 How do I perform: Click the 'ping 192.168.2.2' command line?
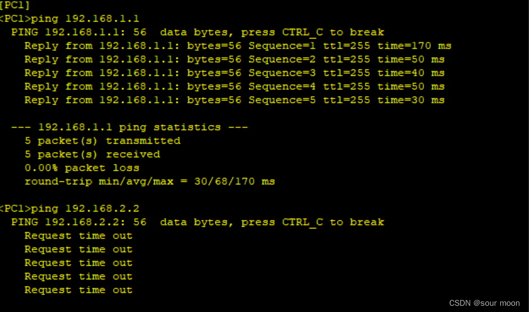tap(70, 209)
